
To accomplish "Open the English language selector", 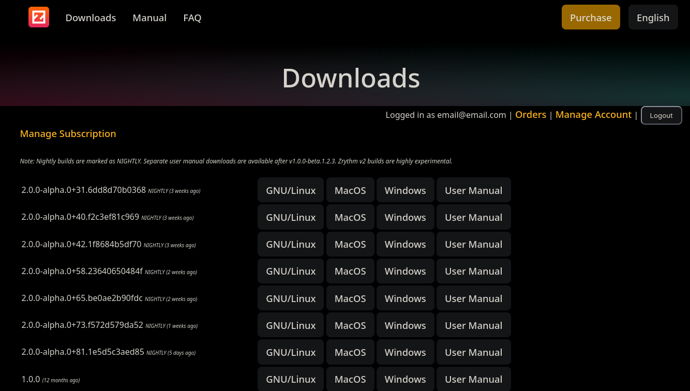I will tap(653, 18).
